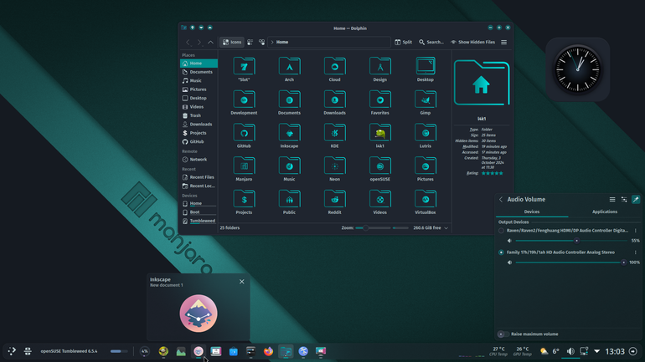The image size is (645, 362).
Task: Open the Tumbleweed device in sidebar
Action: (x=199, y=221)
